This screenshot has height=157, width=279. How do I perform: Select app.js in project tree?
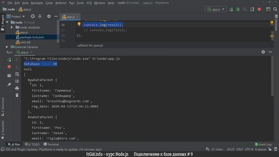tap(22, 32)
